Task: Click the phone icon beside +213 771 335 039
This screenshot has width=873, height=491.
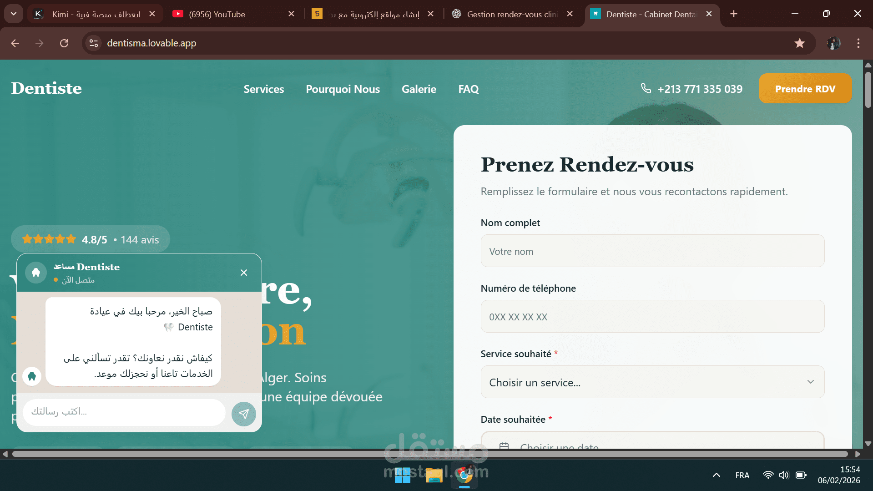Action: (646, 88)
